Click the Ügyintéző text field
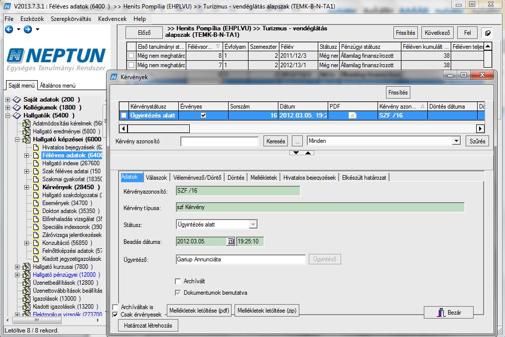 pyautogui.click(x=241, y=259)
